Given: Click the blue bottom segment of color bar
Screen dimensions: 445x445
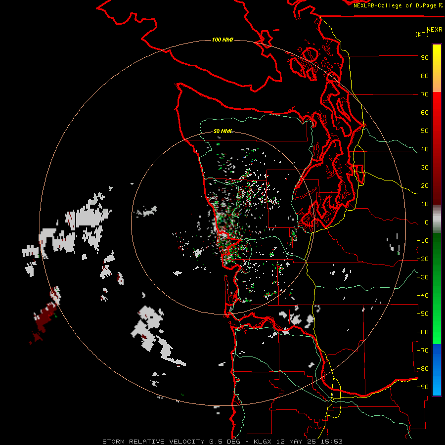Looking at the screenshot, I should 437,370.
